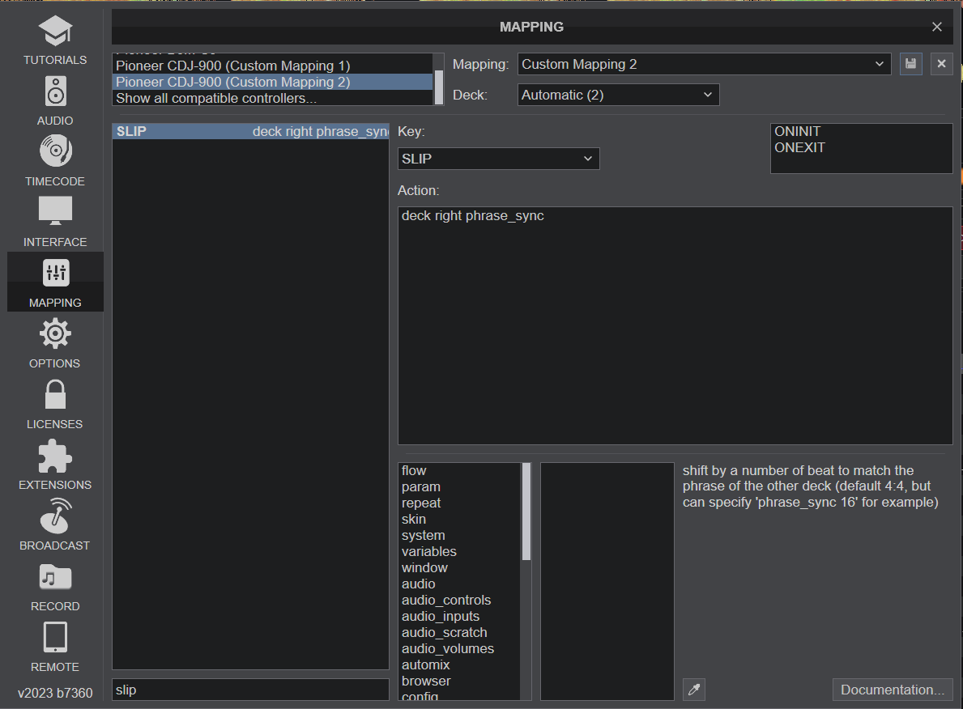
Task: Select the repeat action category
Action: pyautogui.click(x=459, y=503)
